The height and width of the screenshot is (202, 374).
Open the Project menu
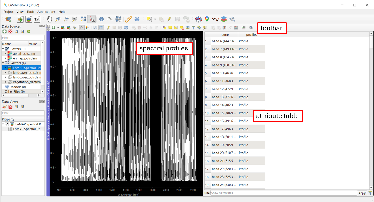tap(8, 12)
